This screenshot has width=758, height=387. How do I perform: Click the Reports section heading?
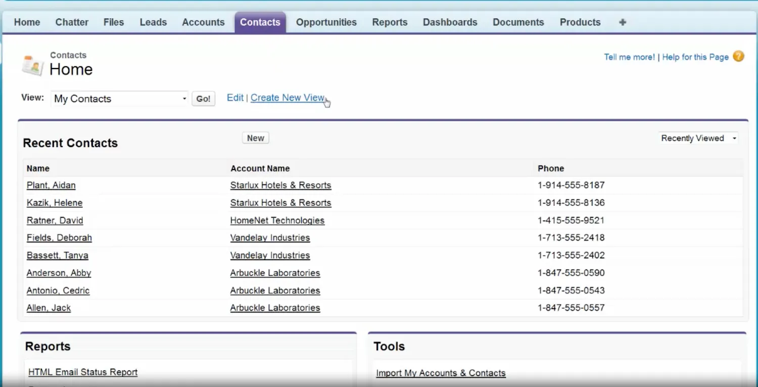pos(48,346)
